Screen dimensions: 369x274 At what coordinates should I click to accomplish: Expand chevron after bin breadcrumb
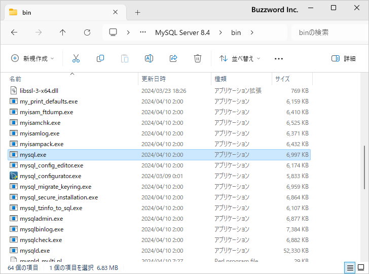coord(252,32)
